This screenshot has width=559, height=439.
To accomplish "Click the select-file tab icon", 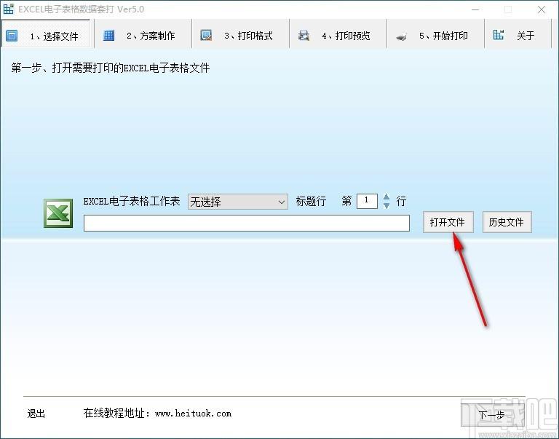I will 12,36.
